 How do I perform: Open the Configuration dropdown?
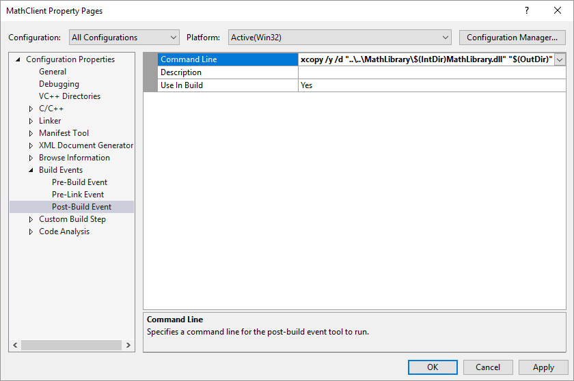click(x=124, y=38)
